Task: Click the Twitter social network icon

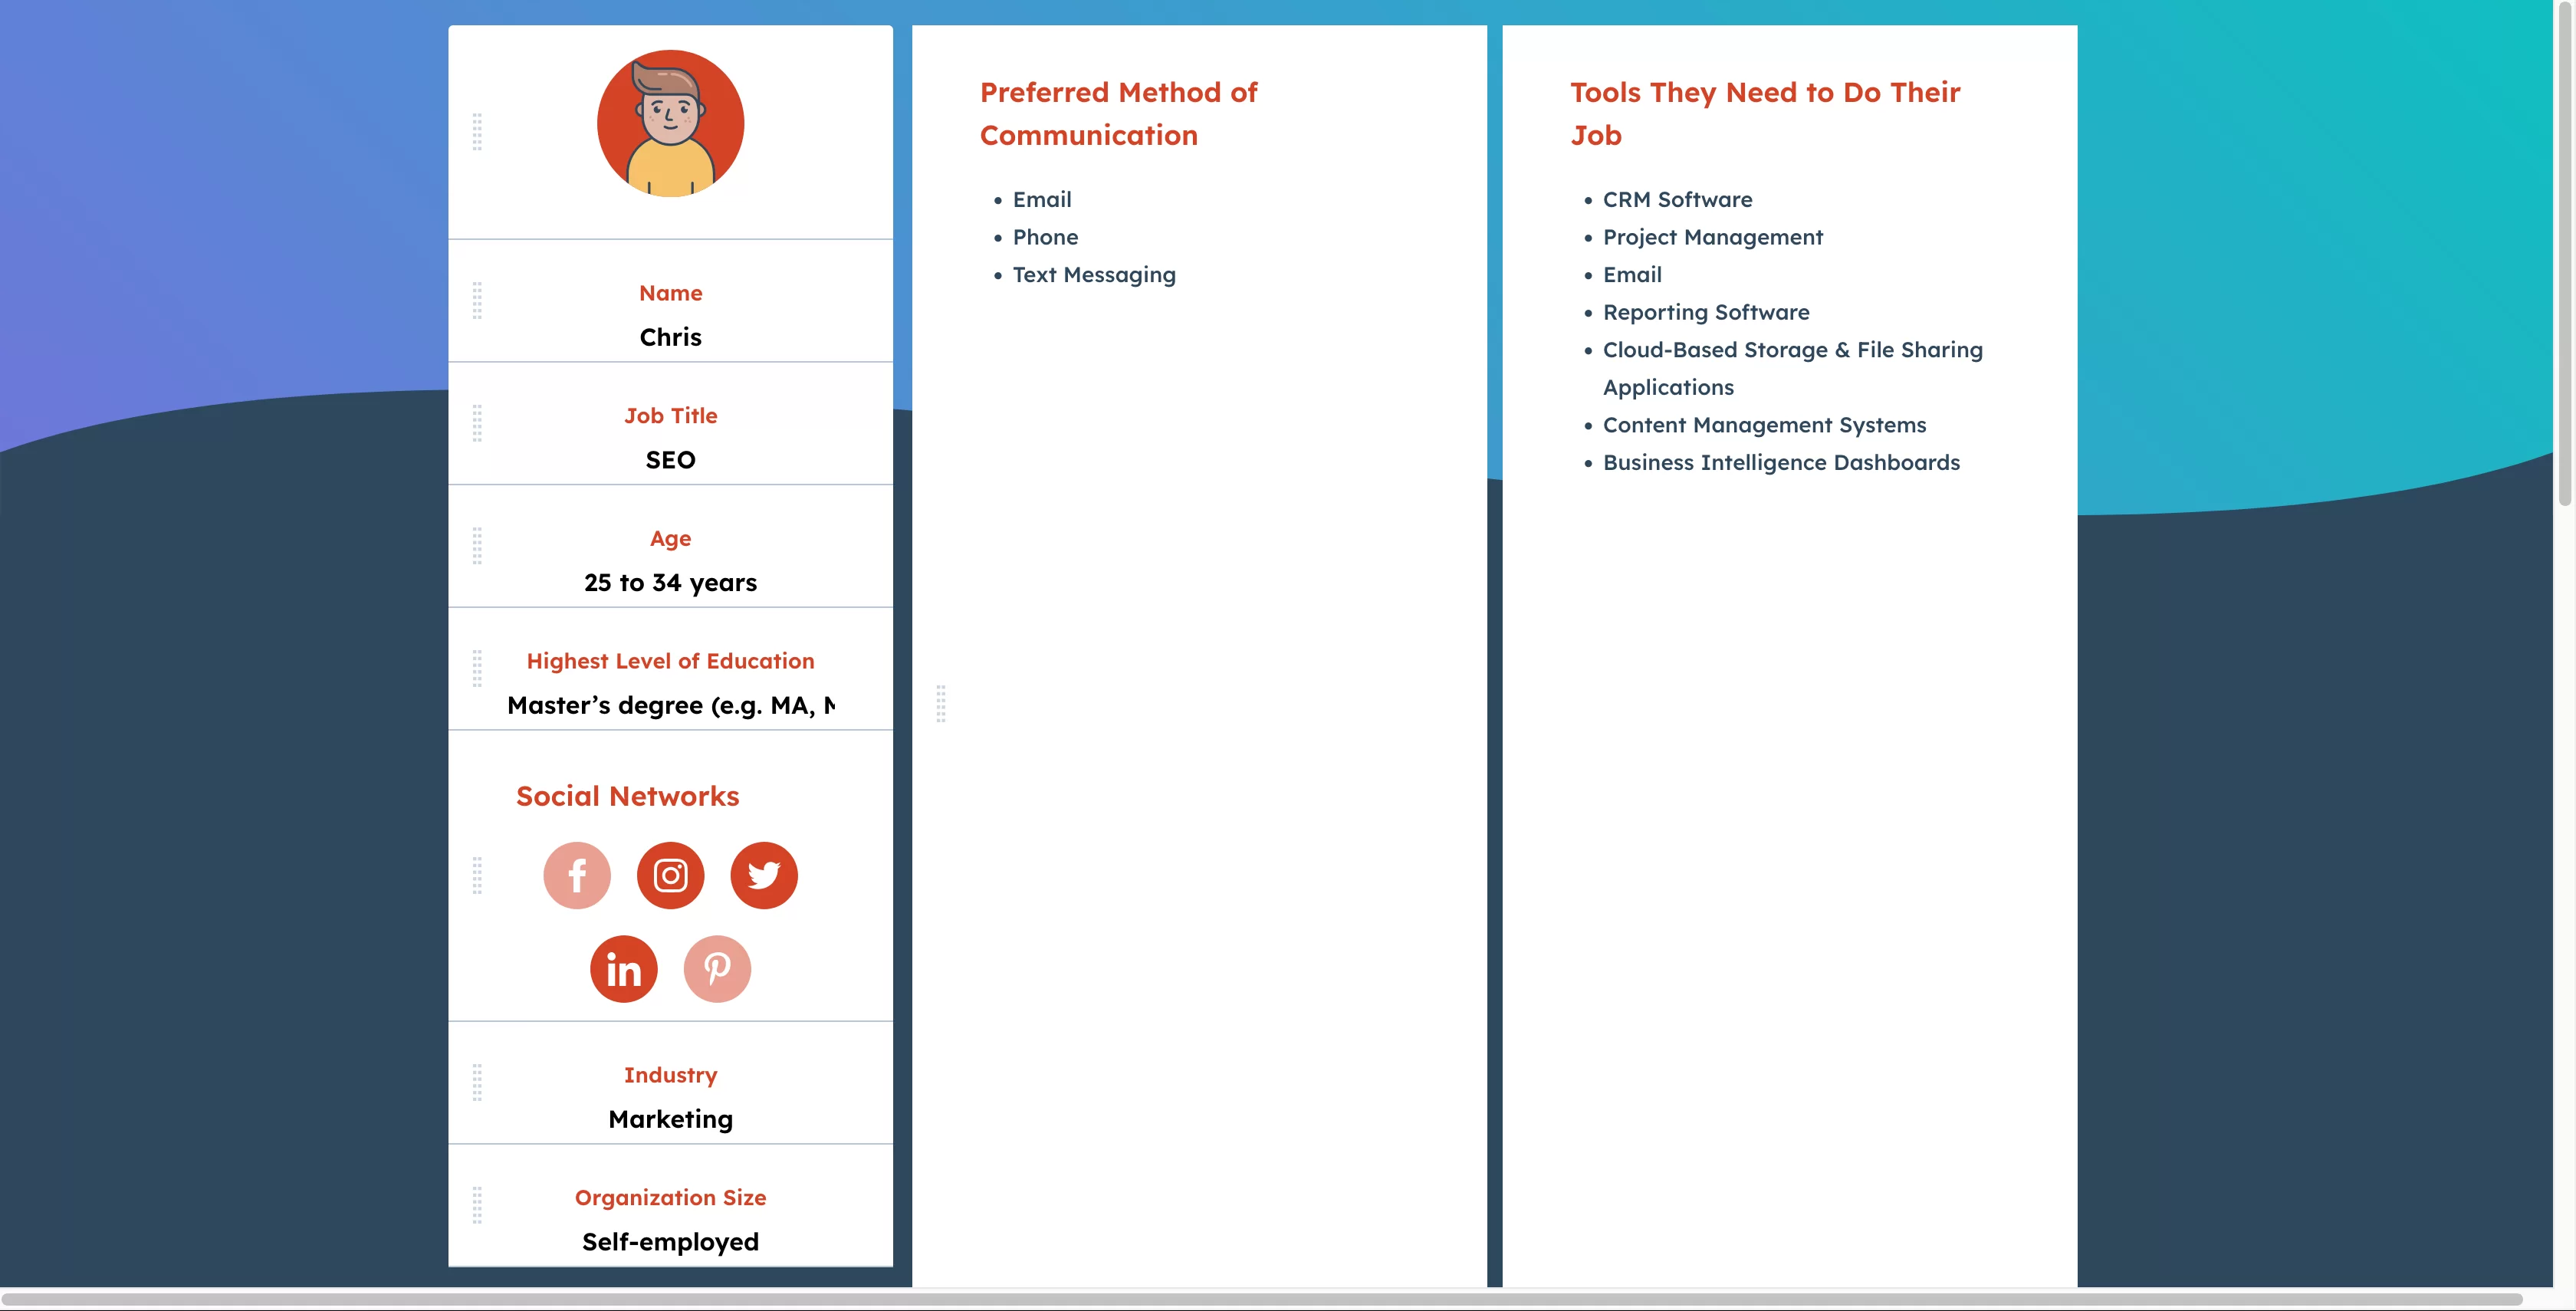Action: point(762,875)
